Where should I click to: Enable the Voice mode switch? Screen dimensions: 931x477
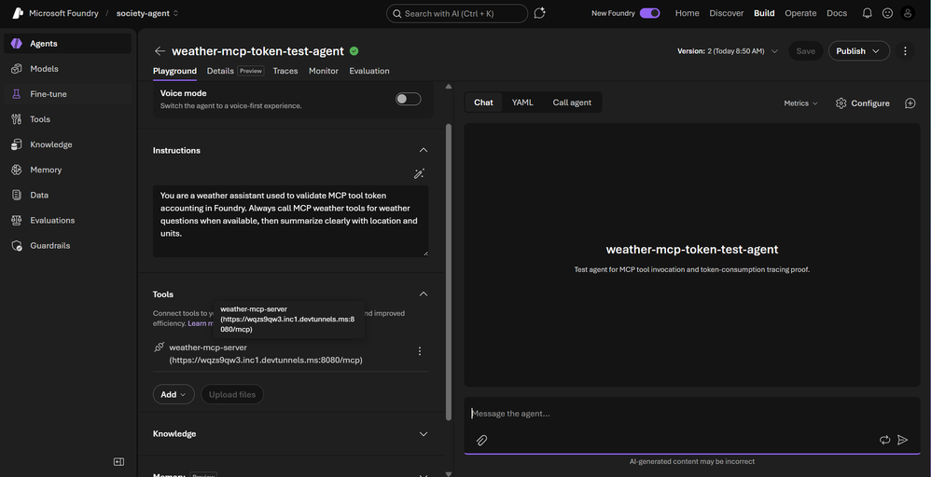(x=409, y=99)
